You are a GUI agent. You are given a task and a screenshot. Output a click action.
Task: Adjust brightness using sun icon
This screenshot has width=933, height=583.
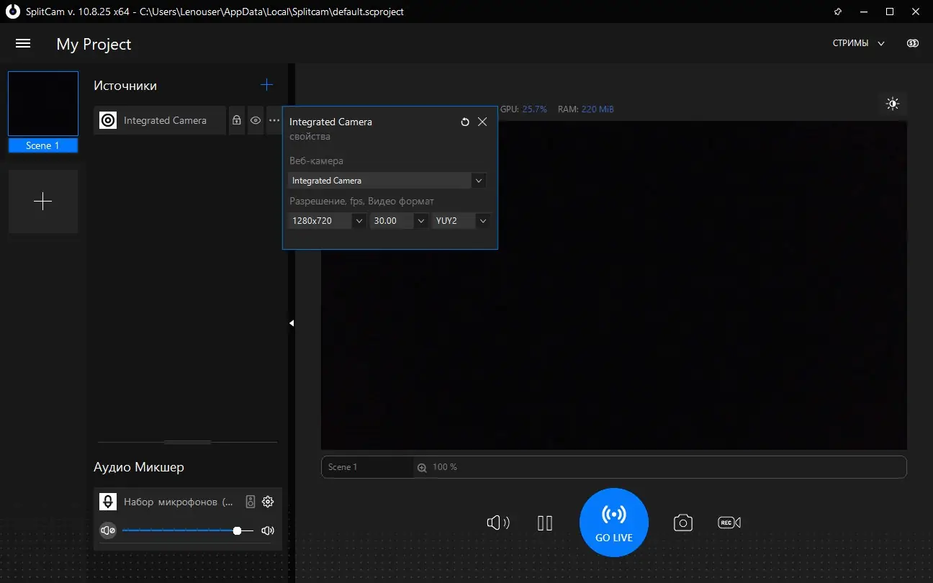tap(893, 104)
